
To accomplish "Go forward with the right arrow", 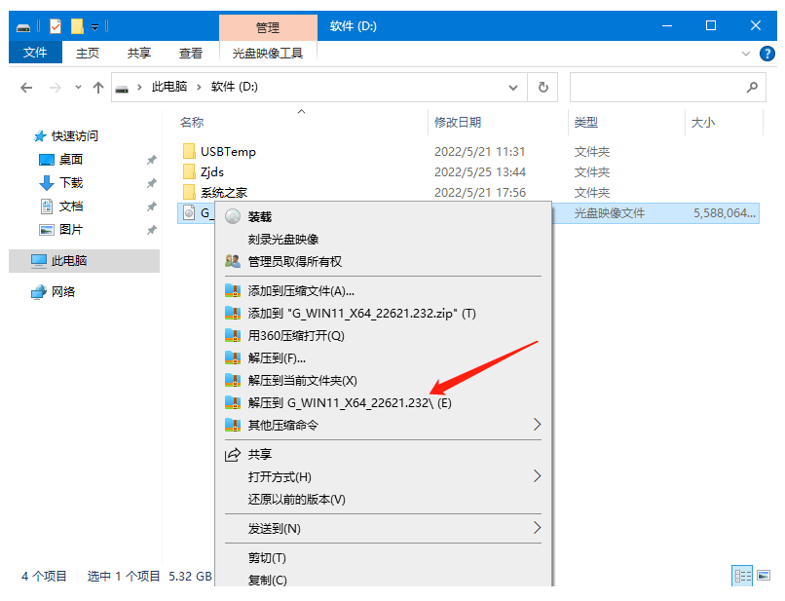I will tap(56, 88).
